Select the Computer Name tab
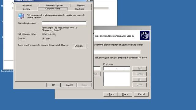The height and width of the screenshot is (110, 196). (53, 9)
